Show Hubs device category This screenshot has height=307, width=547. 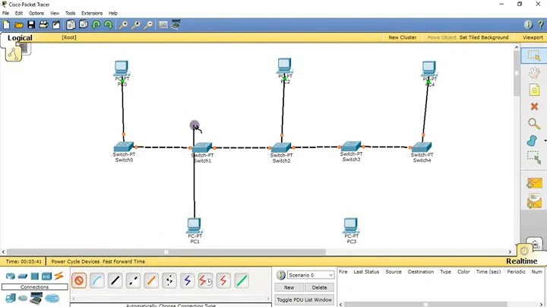(34, 277)
